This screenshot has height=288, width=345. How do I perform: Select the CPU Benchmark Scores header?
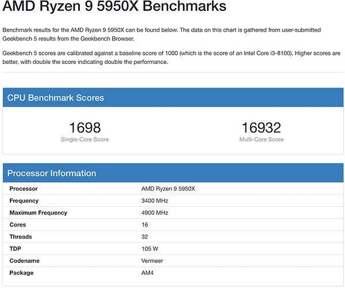173,97
